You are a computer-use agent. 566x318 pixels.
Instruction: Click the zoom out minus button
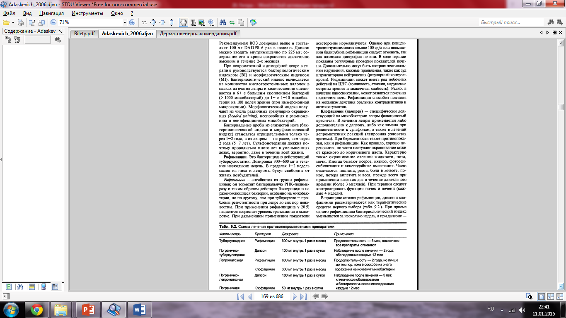(x=53, y=22)
